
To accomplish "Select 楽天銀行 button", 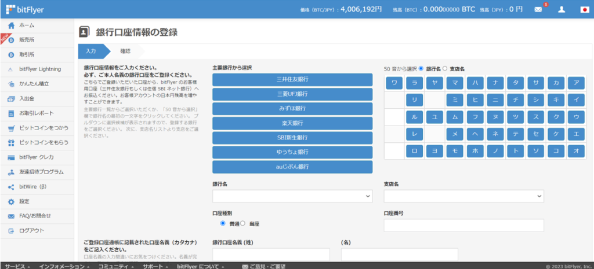I will click(x=292, y=123).
